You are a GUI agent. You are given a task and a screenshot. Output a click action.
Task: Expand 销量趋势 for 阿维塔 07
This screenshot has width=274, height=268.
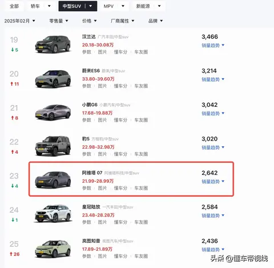[x=213, y=182]
